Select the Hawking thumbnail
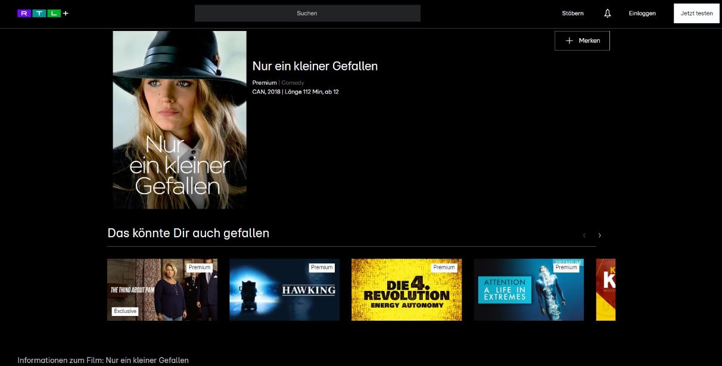The height and width of the screenshot is (366, 722). point(284,290)
